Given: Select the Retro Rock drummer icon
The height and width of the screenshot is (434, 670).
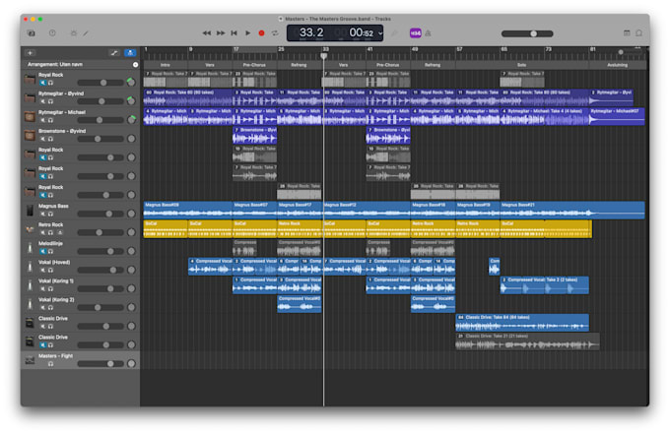Looking at the screenshot, I should (30, 229).
